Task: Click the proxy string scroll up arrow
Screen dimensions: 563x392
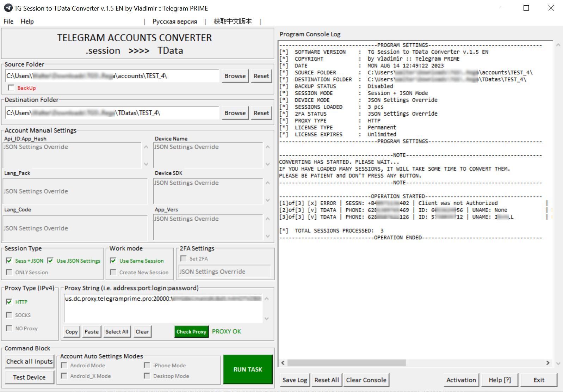Action: (x=267, y=299)
